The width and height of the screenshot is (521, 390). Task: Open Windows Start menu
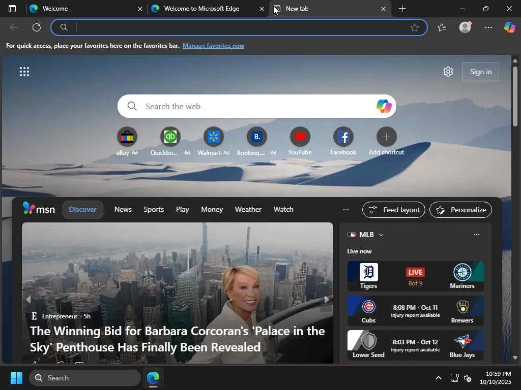click(16, 378)
